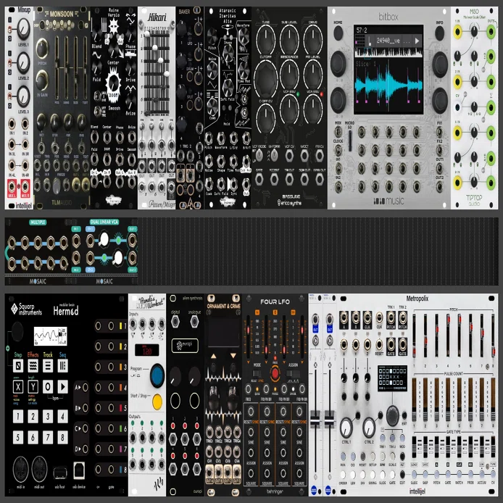The image size is (503, 503).
Task: Click the bitbox INFO button
Action: pos(439,33)
